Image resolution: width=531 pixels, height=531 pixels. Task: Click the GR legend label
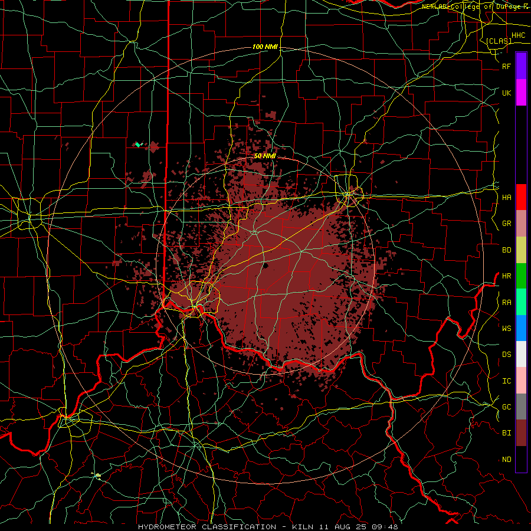tap(506, 224)
